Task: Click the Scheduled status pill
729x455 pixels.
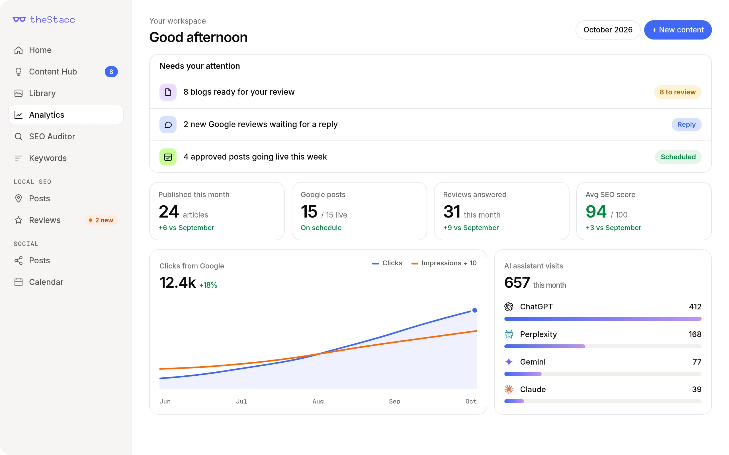Action: [x=678, y=157]
